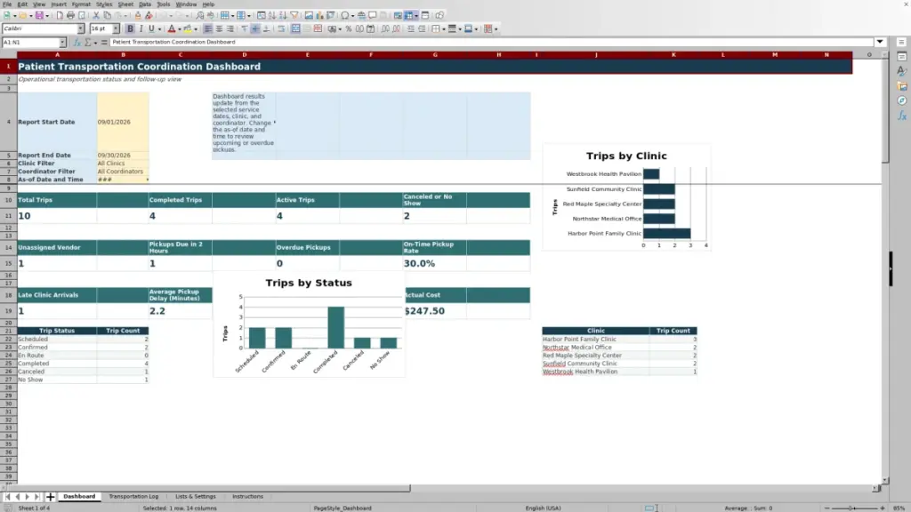This screenshot has width=911, height=512.
Task: Click the first sheet navigation arrow
Action: tap(7, 497)
